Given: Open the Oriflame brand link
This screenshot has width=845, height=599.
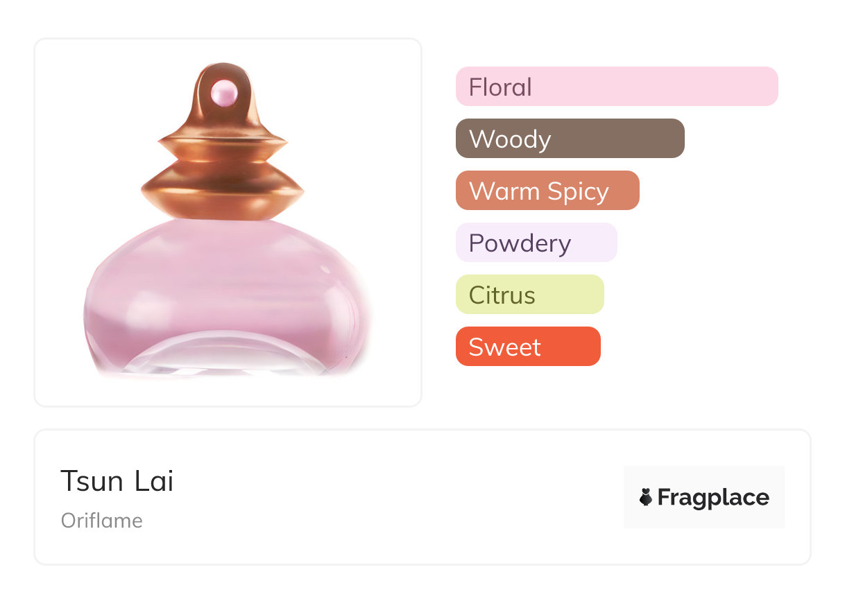Looking at the screenshot, I should tap(102, 521).
